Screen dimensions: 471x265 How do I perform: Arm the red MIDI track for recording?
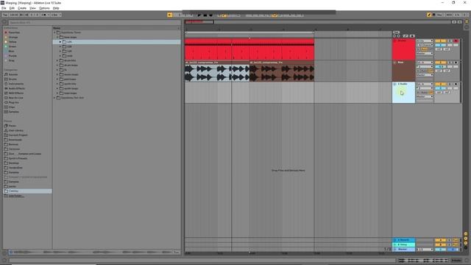pos(456,41)
